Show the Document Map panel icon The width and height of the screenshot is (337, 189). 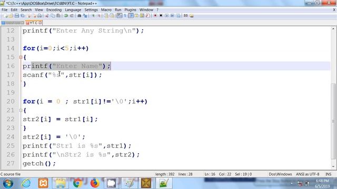(142, 16)
